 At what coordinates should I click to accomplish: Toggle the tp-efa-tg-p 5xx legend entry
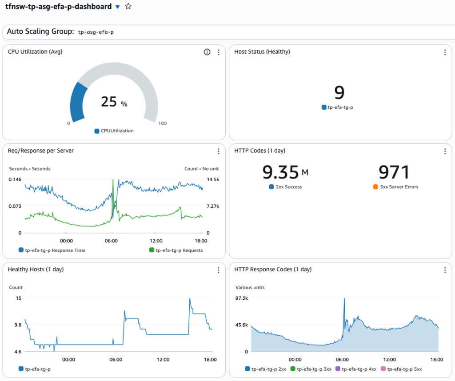coord(401,369)
